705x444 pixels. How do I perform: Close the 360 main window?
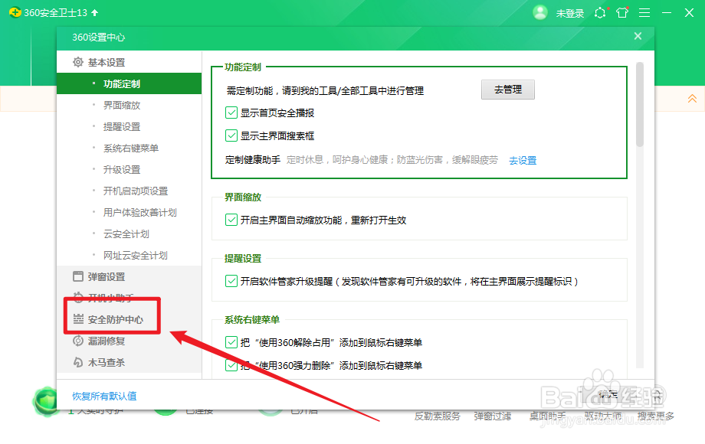coord(689,13)
